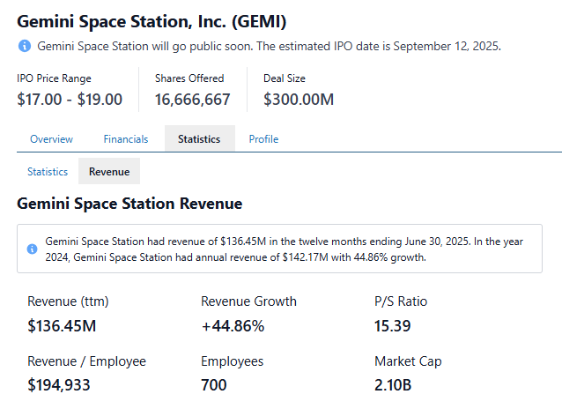The width and height of the screenshot is (562, 409).
Task: Click the Gemini Space Station, Inc. (GEMI) title
Action: [152, 20]
